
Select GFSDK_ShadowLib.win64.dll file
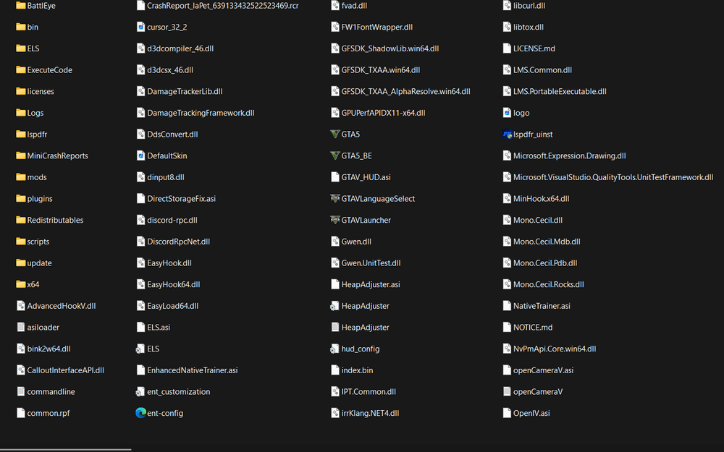385,48
